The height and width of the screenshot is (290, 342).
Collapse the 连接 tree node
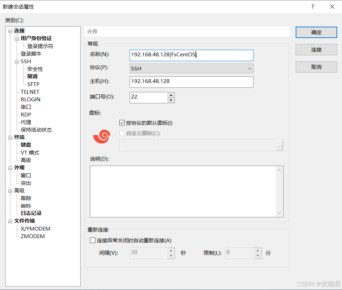tap(10, 31)
